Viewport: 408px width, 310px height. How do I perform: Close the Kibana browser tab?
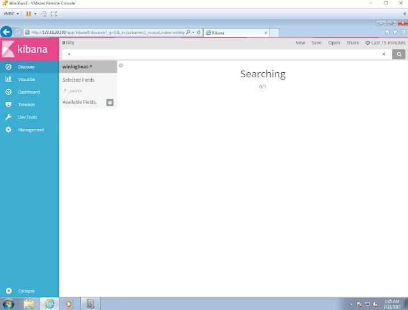coord(266,33)
